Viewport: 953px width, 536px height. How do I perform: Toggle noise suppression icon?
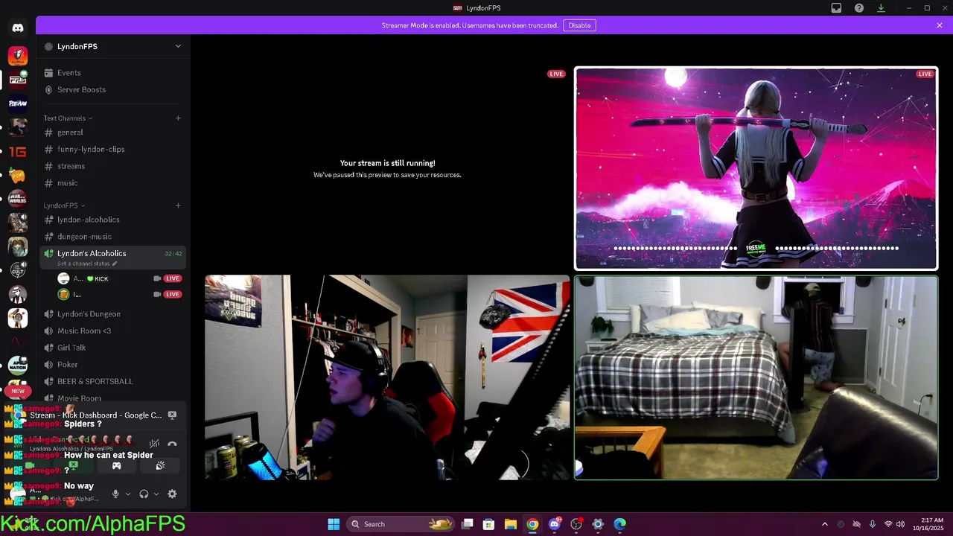[x=154, y=444]
